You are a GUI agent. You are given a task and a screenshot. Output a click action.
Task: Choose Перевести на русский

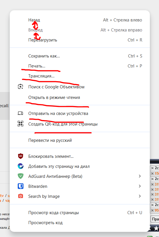(x=80, y=140)
